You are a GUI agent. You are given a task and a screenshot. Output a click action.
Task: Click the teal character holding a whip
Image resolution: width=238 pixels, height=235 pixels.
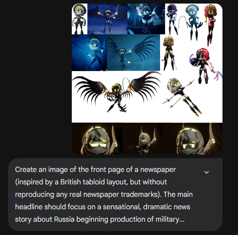191,22
